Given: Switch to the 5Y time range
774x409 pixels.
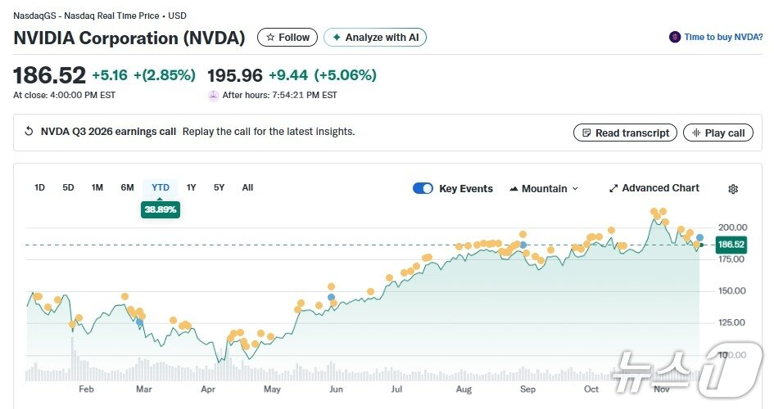Looking at the screenshot, I should [219, 187].
